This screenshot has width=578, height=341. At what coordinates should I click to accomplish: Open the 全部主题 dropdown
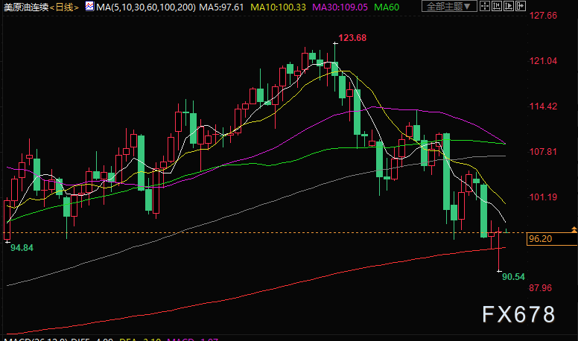[449, 6]
